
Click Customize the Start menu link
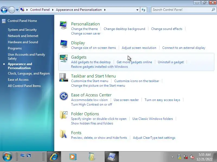(90, 81)
